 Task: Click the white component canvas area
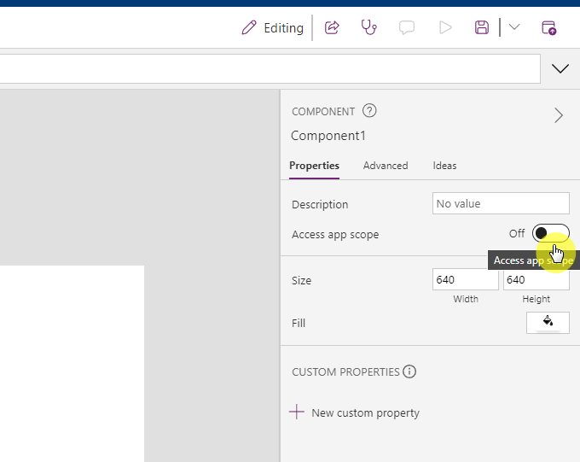point(72,364)
